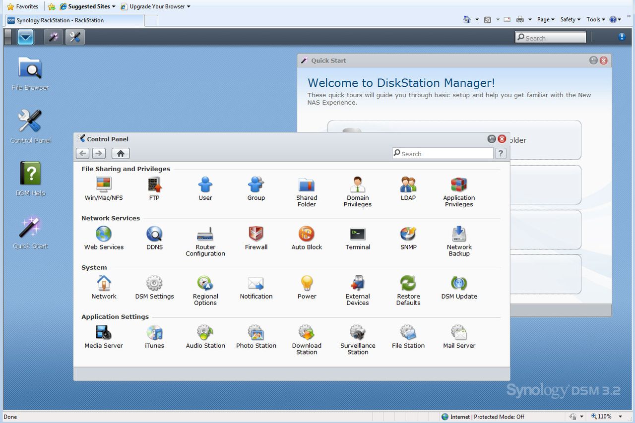Open DSM Help desktop shortcut
The height and width of the screenshot is (423, 635).
pos(30,179)
